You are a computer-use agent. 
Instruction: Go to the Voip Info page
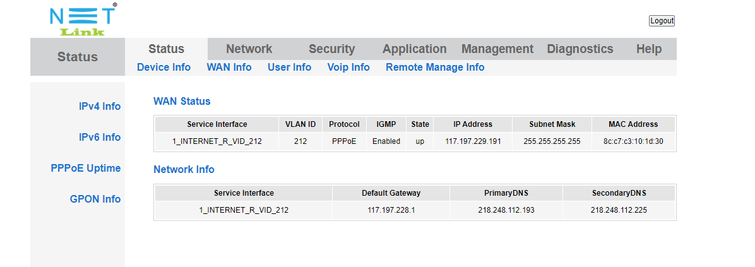point(348,67)
